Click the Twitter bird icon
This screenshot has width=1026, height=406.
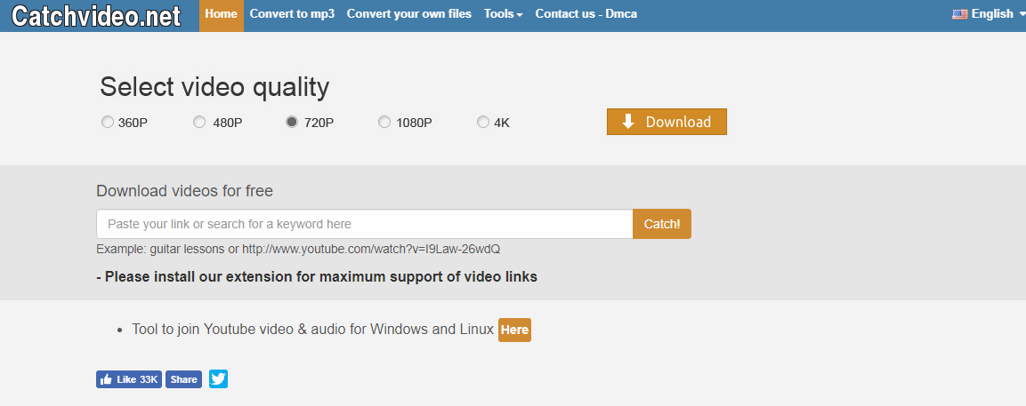[218, 379]
